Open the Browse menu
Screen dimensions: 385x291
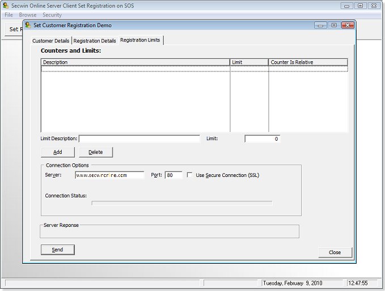(27, 15)
